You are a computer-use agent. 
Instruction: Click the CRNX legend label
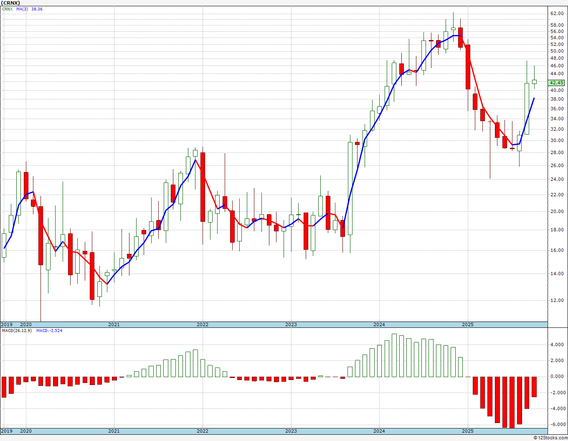click(7, 9)
